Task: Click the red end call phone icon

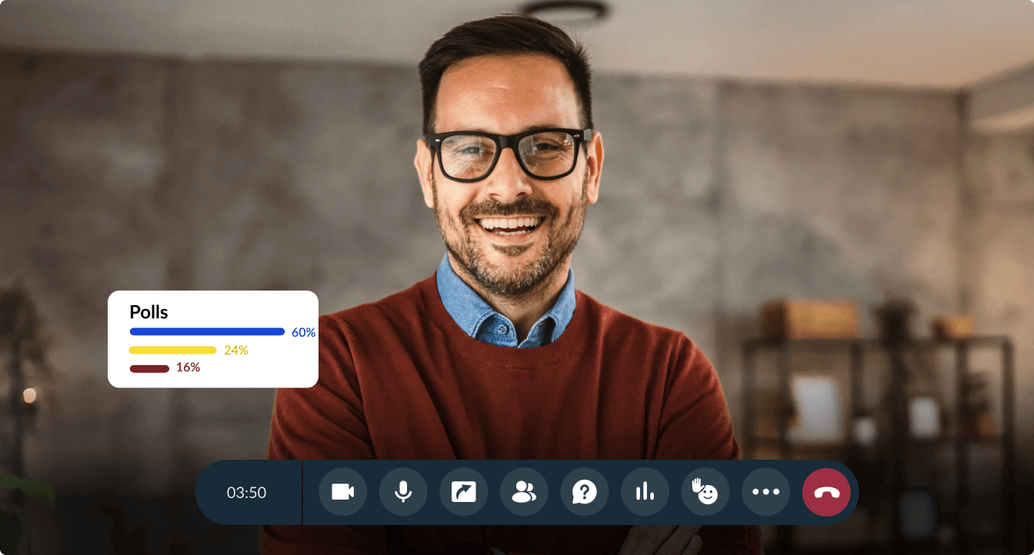Action: [x=826, y=492]
